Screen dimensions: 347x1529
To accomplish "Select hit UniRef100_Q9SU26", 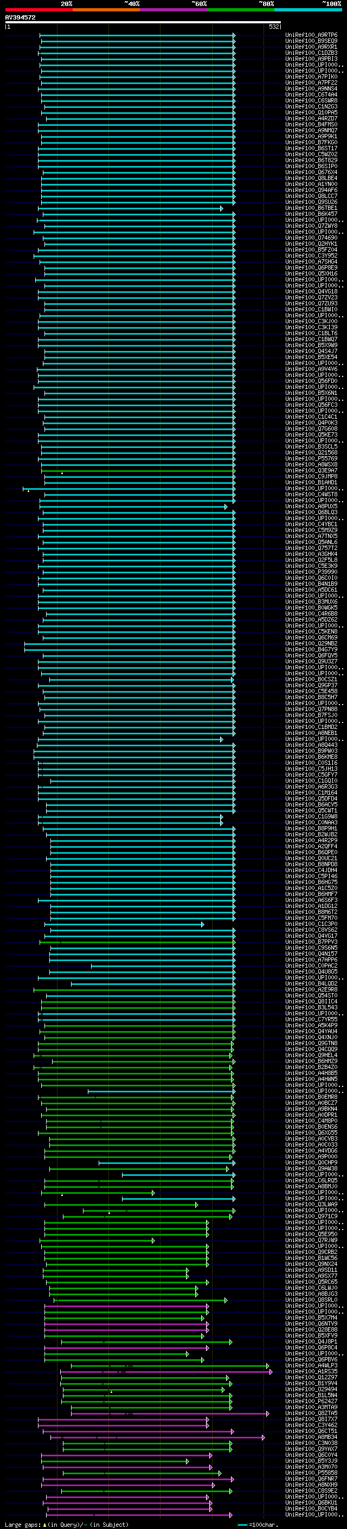I will coord(311,202).
